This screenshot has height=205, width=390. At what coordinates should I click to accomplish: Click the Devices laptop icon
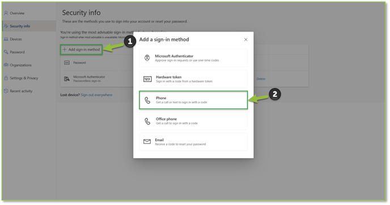[x=6, y=39]
